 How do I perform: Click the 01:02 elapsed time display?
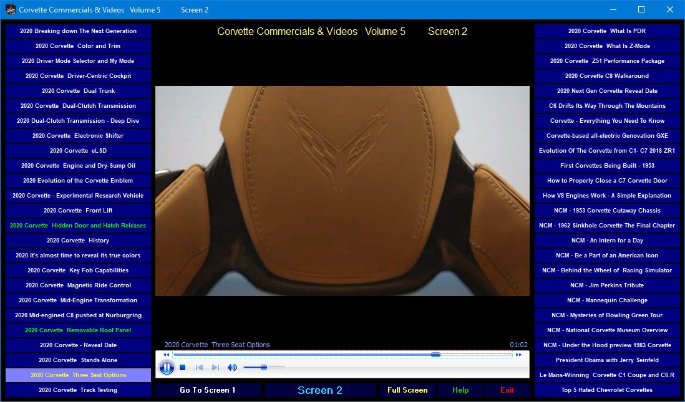point(518,345)
